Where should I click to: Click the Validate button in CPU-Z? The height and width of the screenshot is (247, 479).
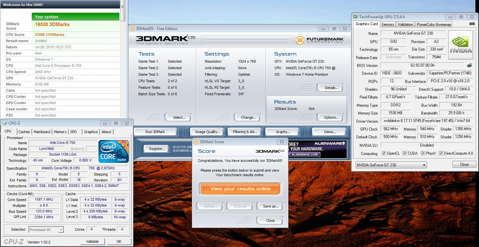[x=92, y=241]
